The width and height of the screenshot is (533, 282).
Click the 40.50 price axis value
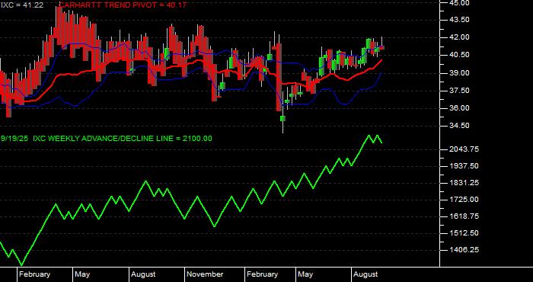tap(459, 55)
